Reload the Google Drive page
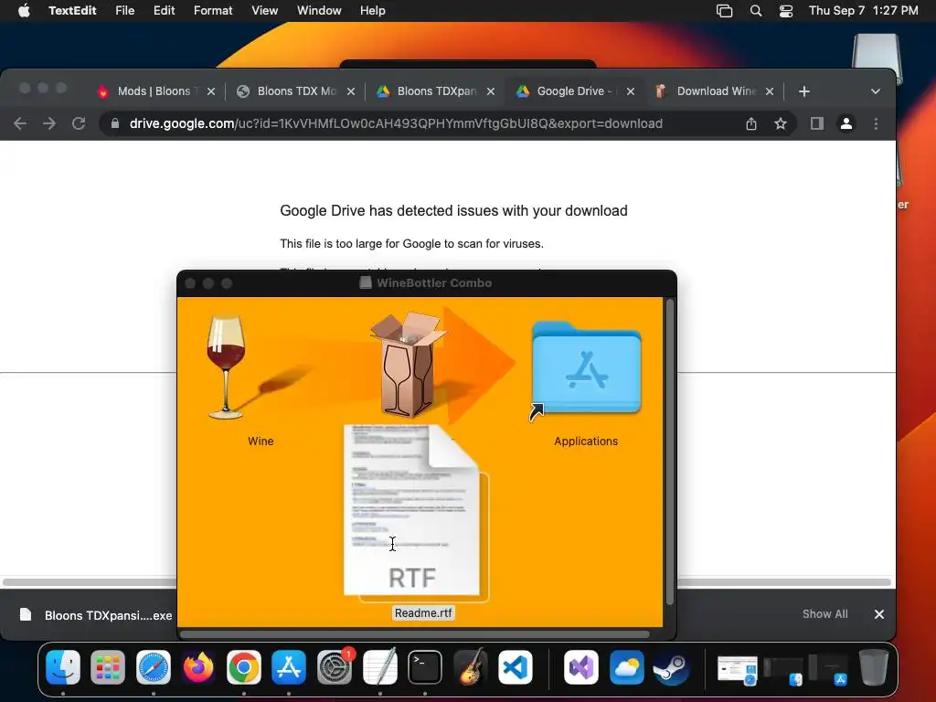 pyautogui.click(x=79, y=123)
